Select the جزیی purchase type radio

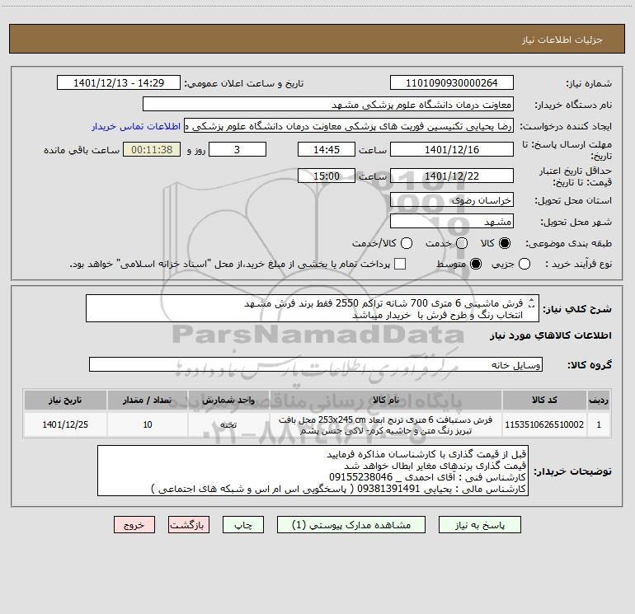(524, 264)
